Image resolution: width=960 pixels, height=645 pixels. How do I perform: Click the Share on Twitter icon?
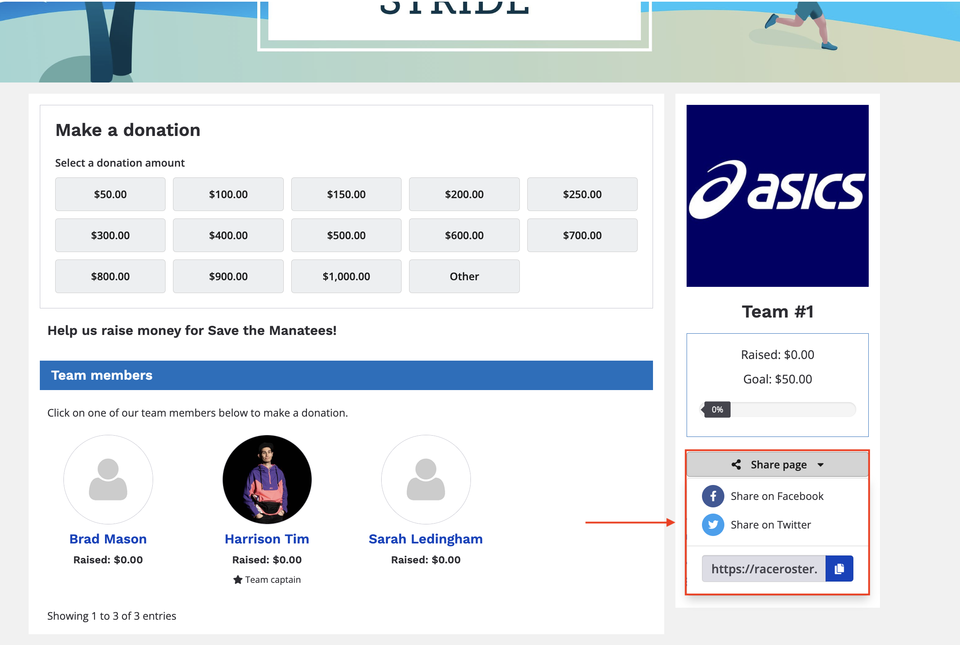pyautogui.click(x=712, y=524)
